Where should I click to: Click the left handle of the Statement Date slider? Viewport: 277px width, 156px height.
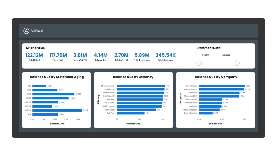coord(199,63)
